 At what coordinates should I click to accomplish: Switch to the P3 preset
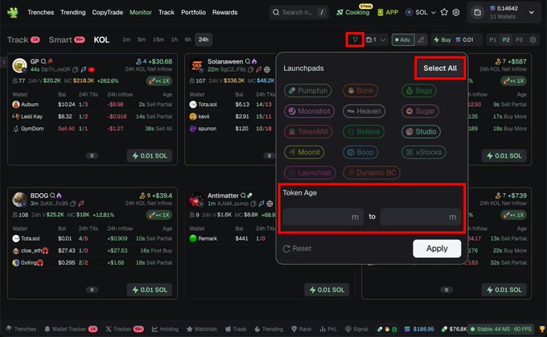click(x=519, y=39)
